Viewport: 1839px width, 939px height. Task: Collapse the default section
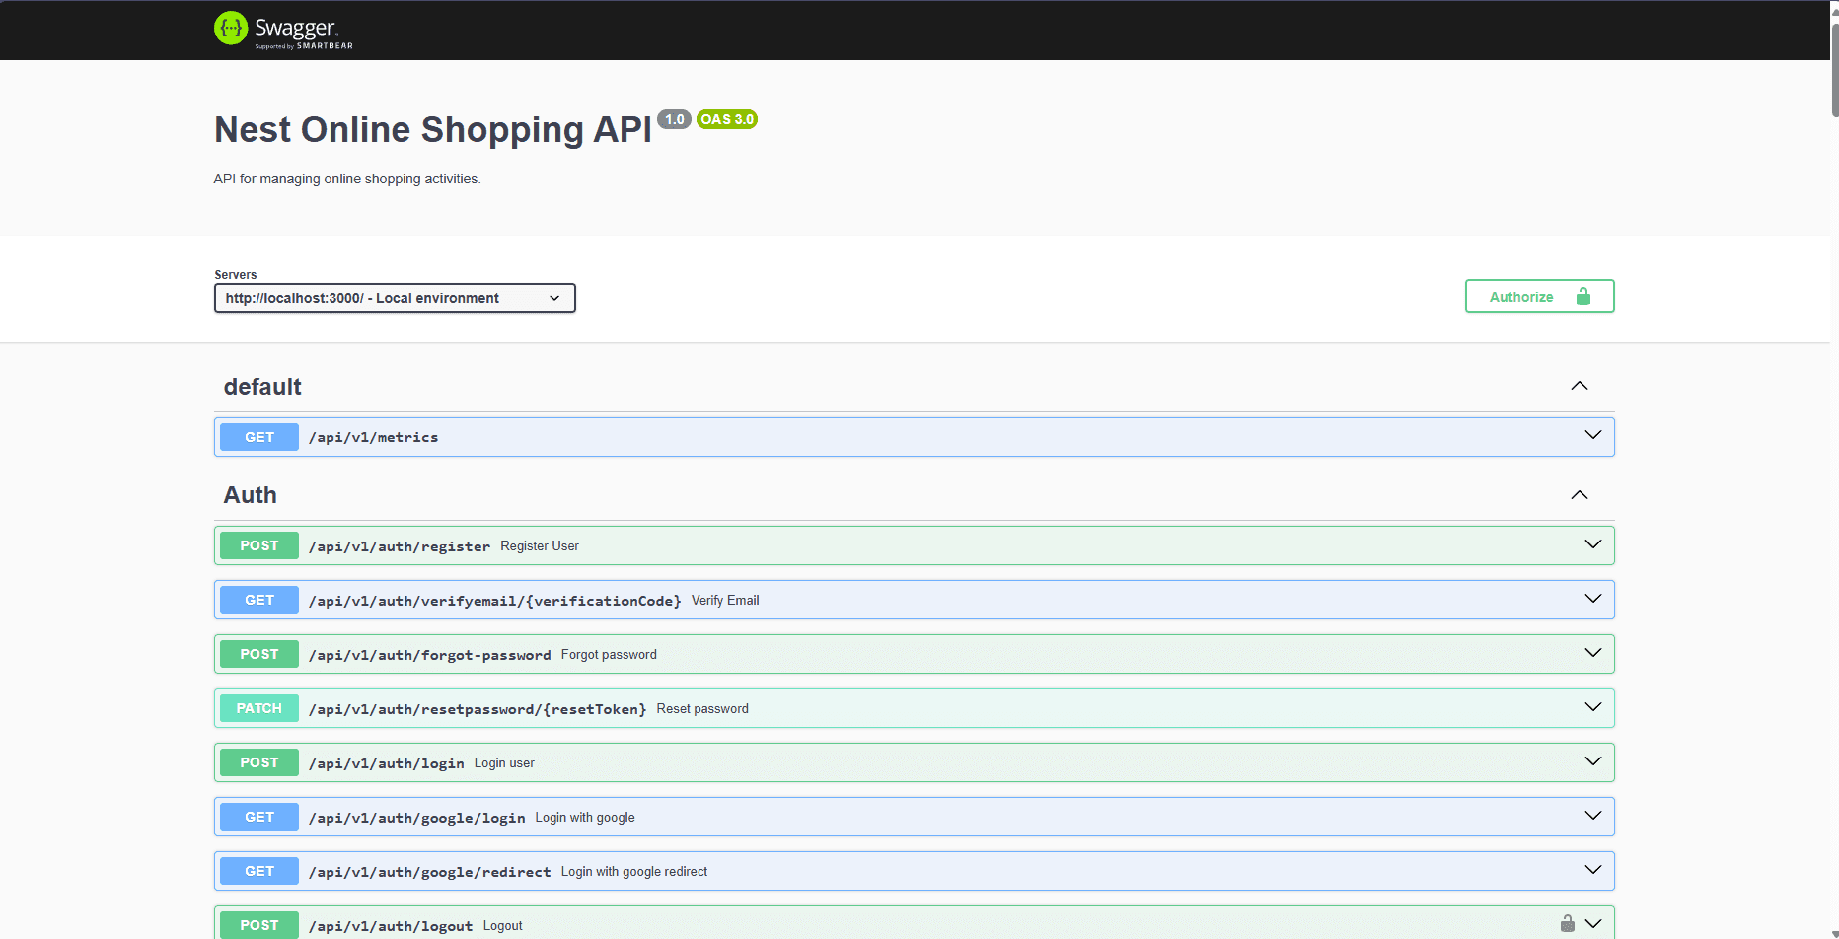click(x=1579, y=386)
